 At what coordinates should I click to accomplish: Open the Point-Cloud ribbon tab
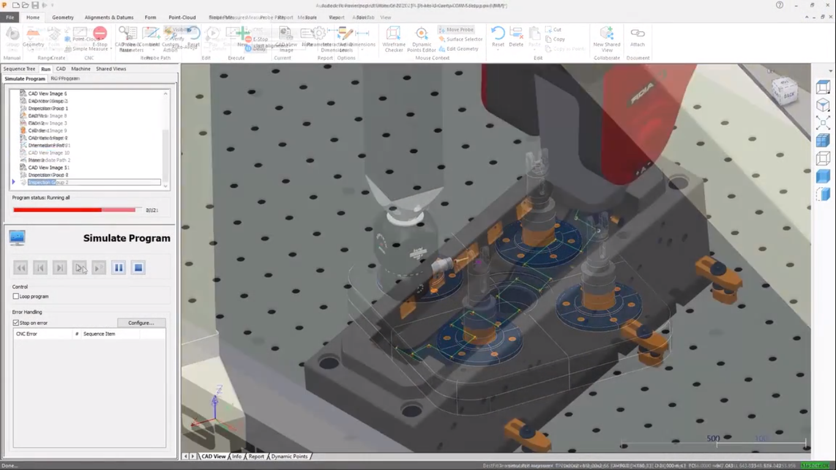(x=182, y=17)
